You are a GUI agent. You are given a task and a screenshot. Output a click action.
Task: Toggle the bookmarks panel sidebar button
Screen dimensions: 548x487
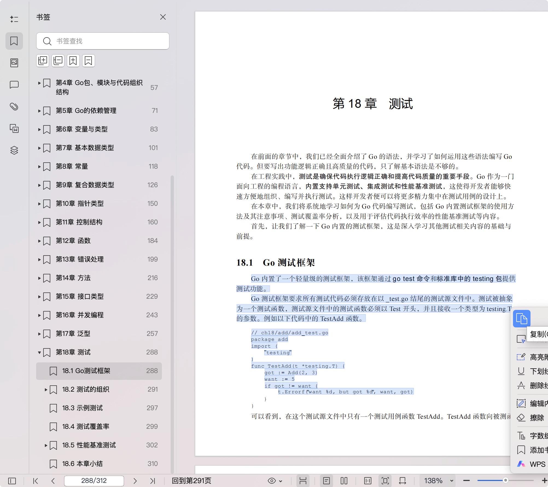[14, 41]
